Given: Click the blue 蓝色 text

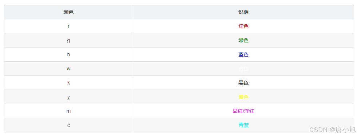Looking at the screenshot, I should (x=243, y=54).
